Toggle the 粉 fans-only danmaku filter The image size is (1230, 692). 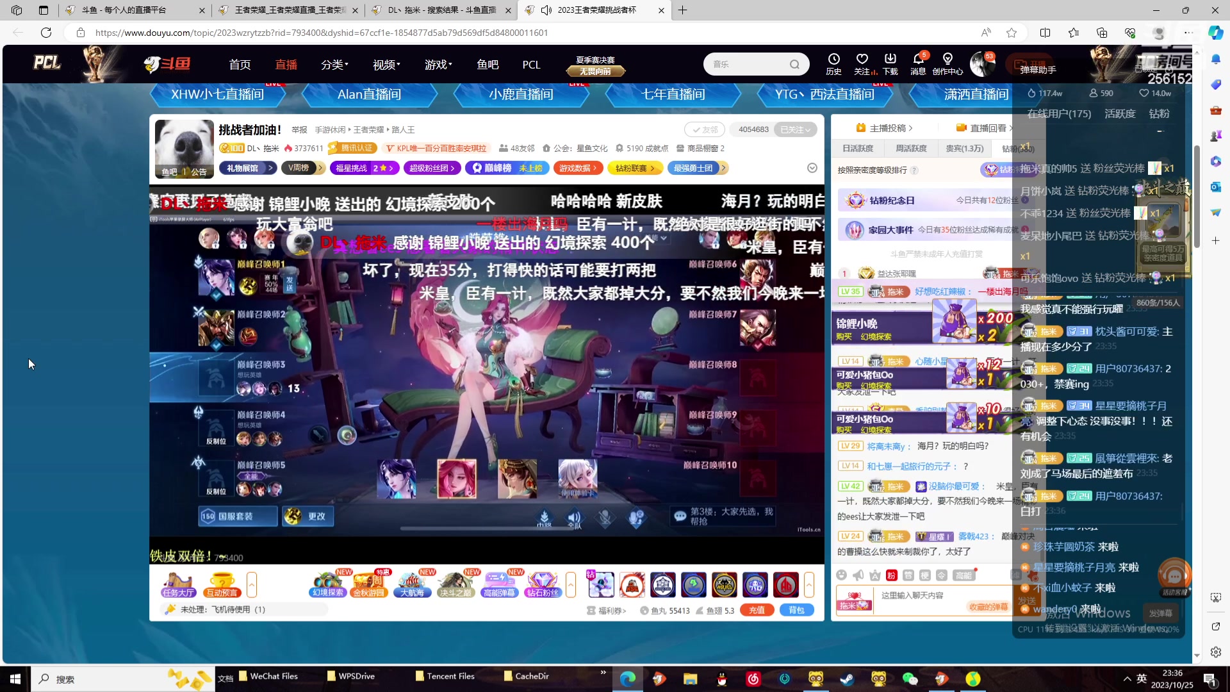coord(890,575)
